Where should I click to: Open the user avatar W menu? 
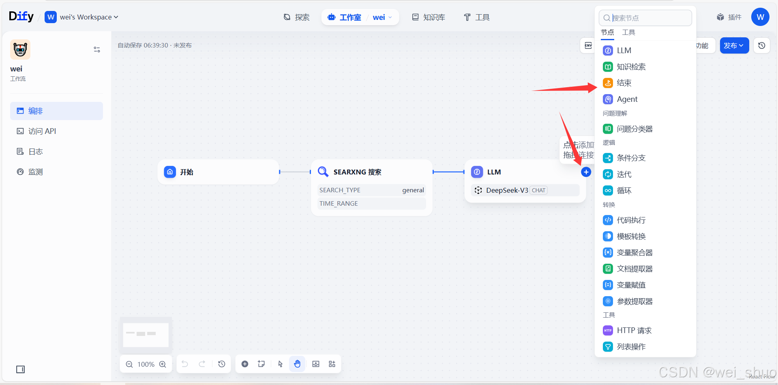(760, 17)
